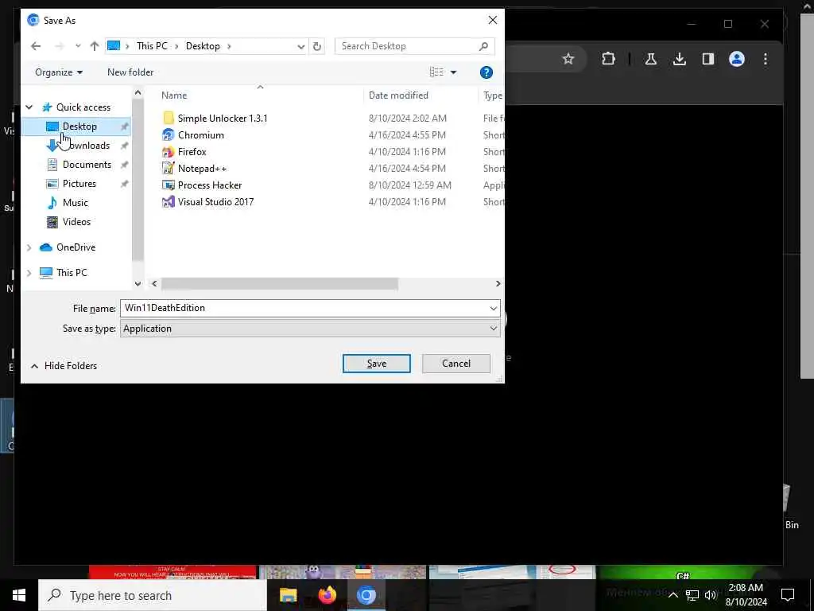This screenshot has height=611, width=814.
Task: Toggle browser side panel icon
Action: [707, 59]
